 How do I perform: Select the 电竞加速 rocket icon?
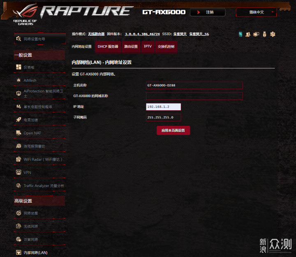pyautogui.click(x=18, y=120)
